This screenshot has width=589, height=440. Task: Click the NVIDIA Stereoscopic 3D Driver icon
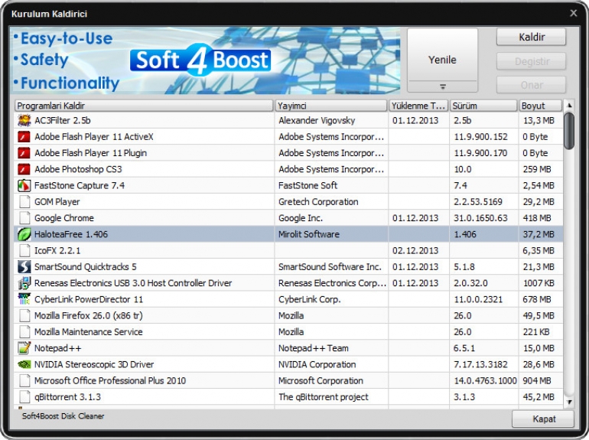[24, 364]
